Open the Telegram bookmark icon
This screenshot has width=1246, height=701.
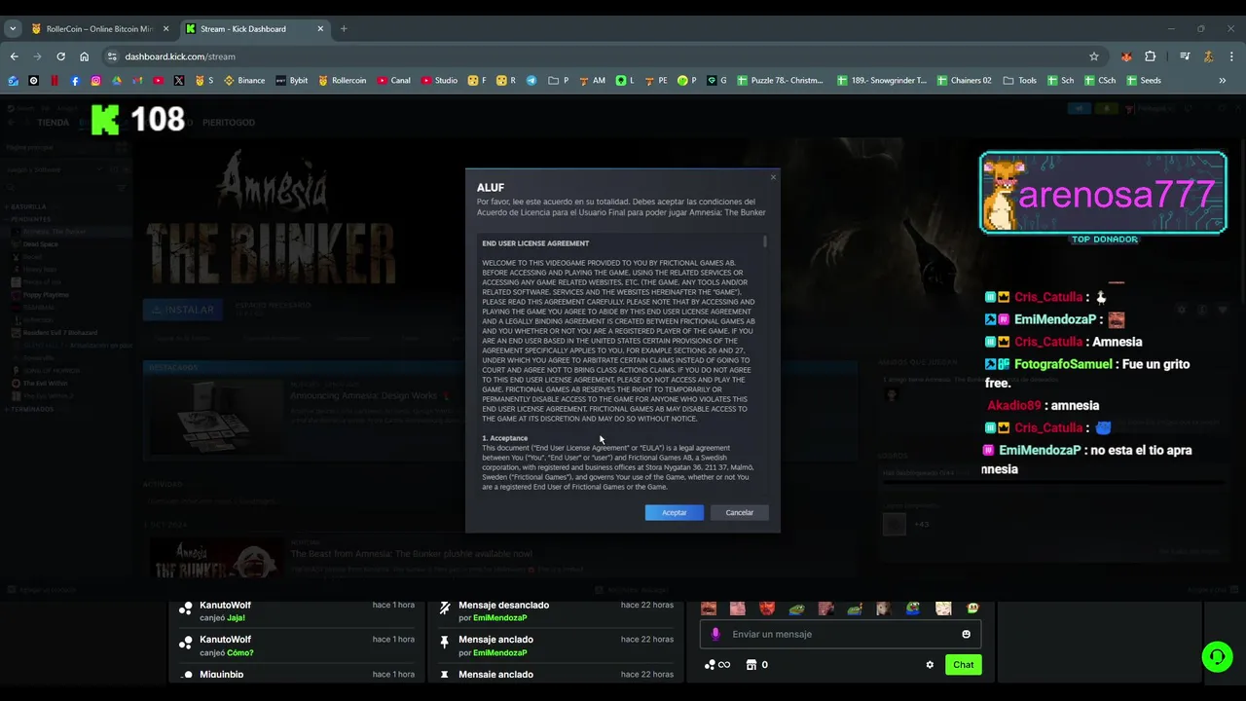click(x=531, y=81)
